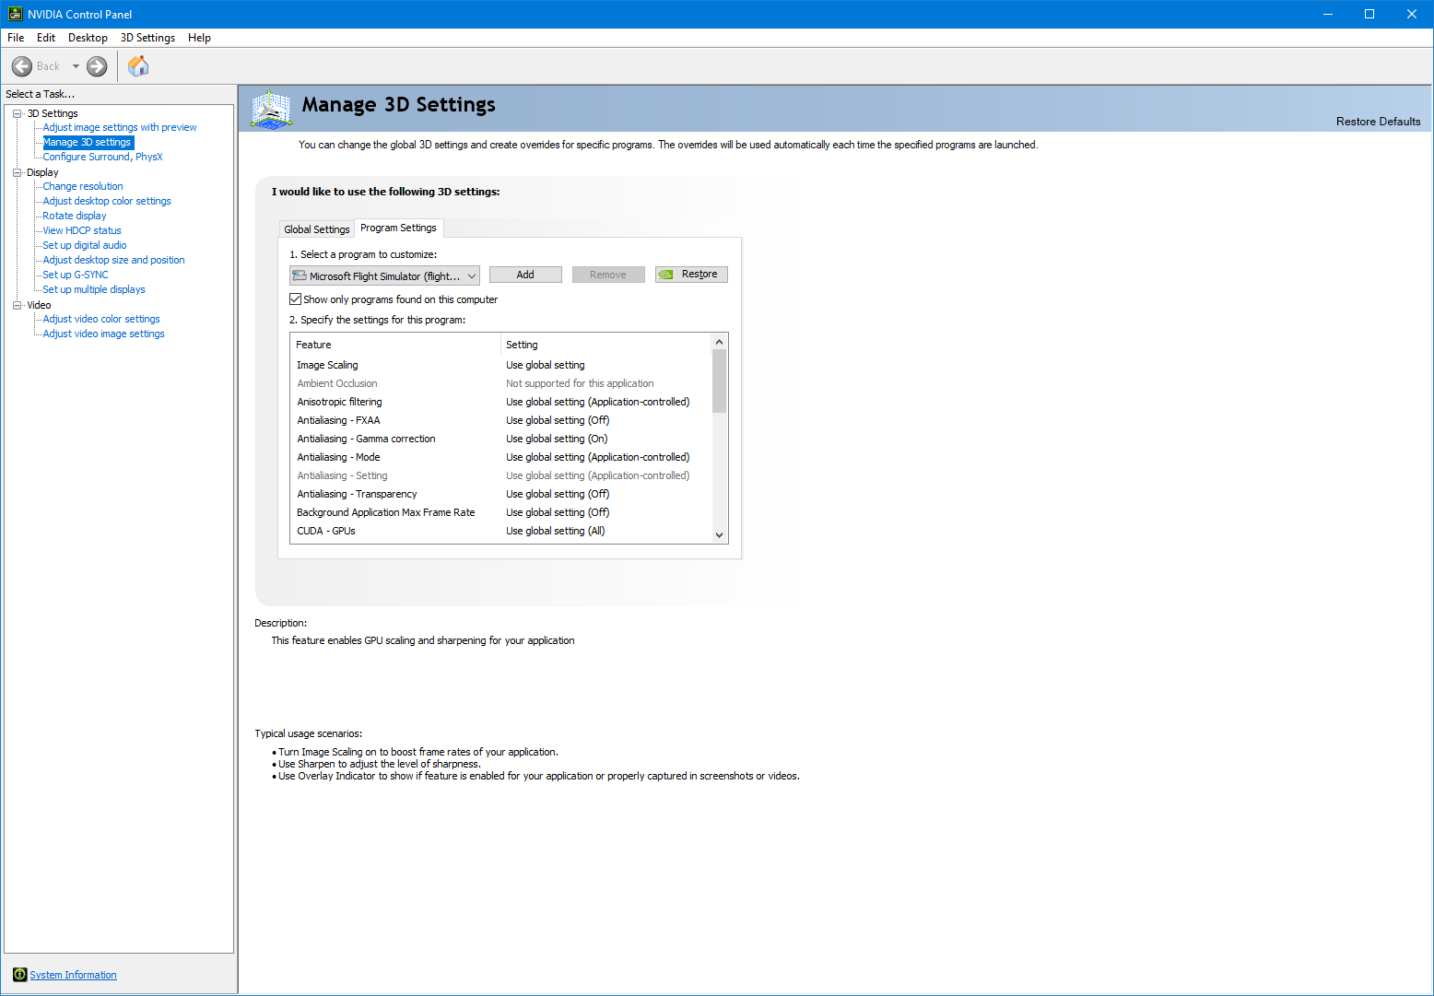Switch to the Global Settings tab
This screenshot has width=1434, height=996.
316,229
